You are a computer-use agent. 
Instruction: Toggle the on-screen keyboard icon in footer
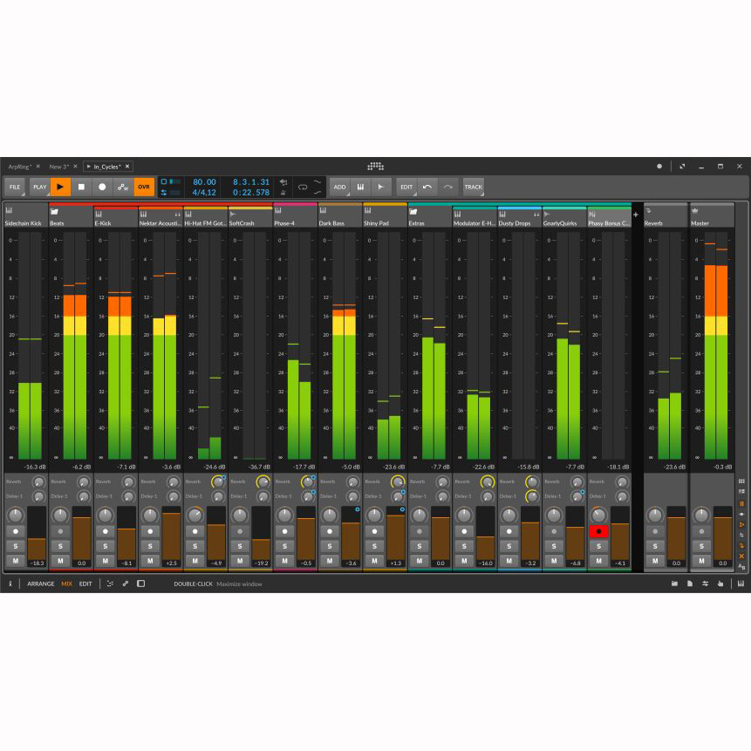point(741,584)
